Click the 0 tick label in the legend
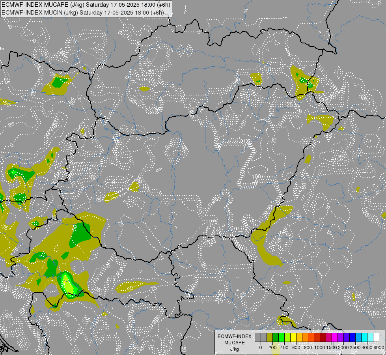386x355 pixels. (x=261, y=348)
